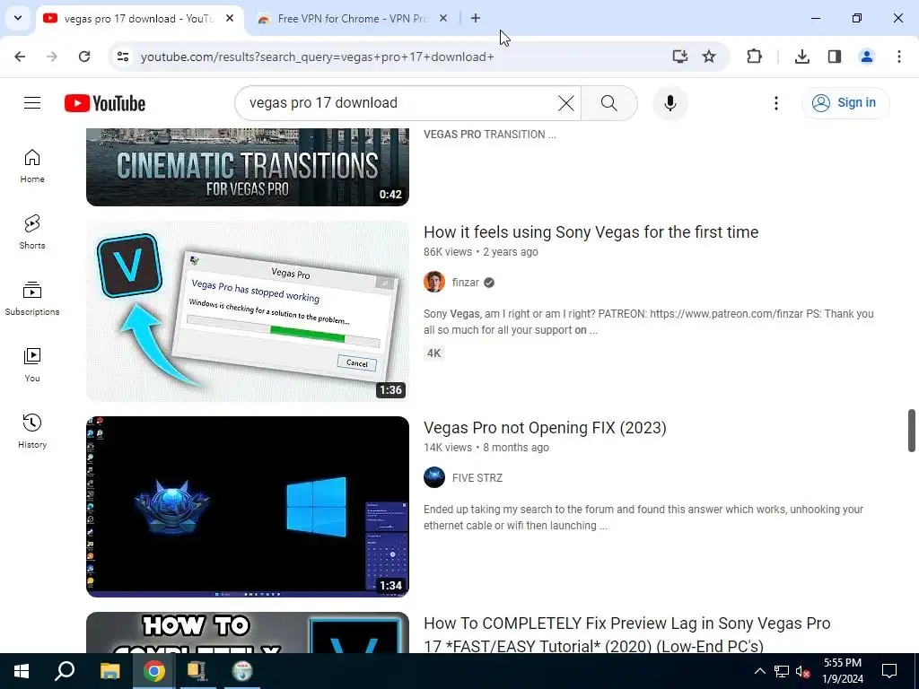The image size is (919, 689).
Task: Open the tab search dropdown arrow
Action: point(18,18)
